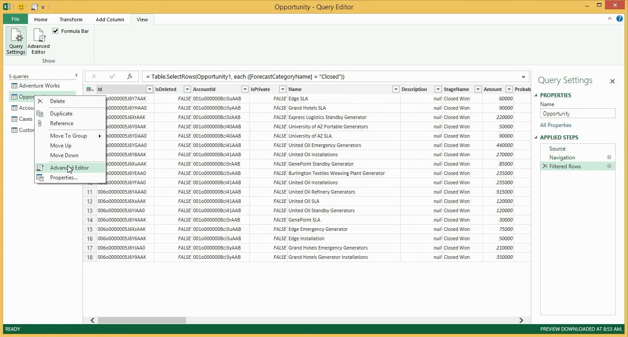Delete the Filtered Rows step via X icon

click(545, 167)
